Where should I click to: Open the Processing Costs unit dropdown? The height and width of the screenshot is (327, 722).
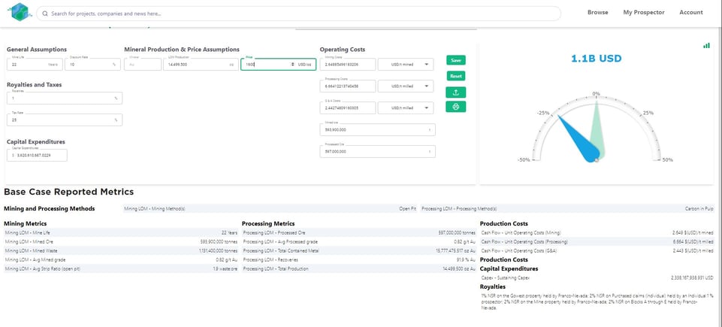click(x=406, y=86)
